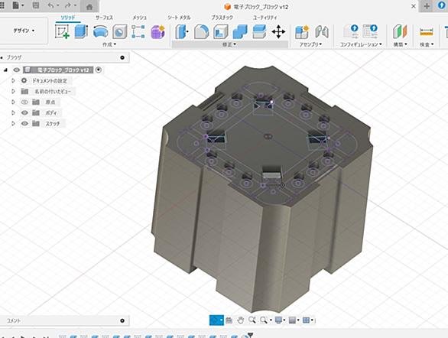Open the data panel grid icon
448x338 pixels.
2,5
